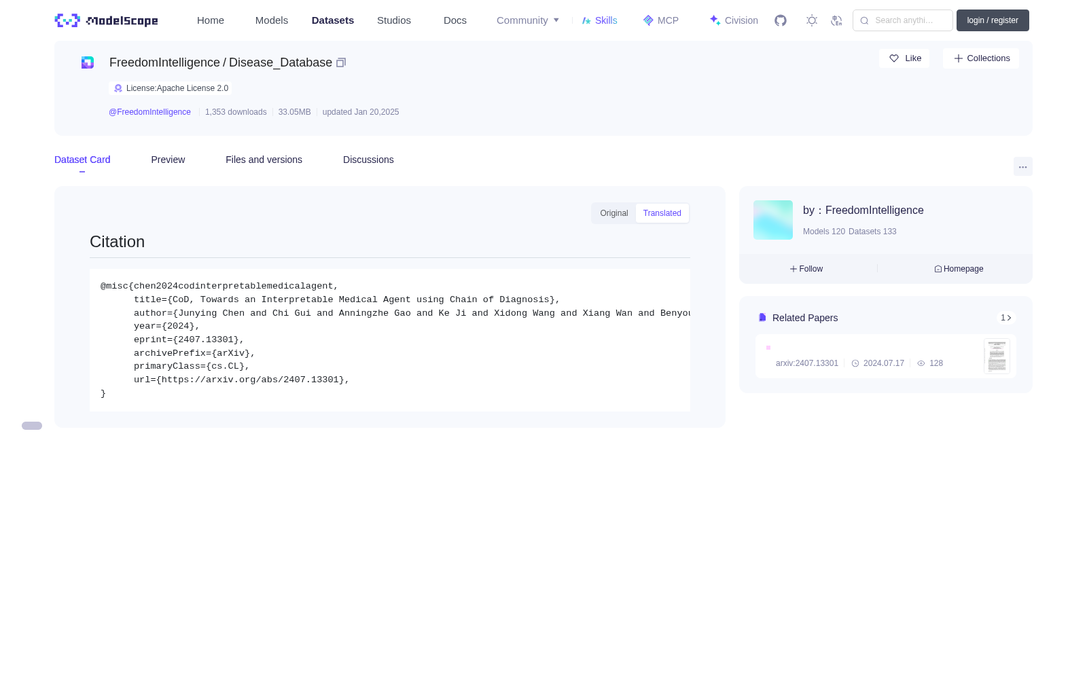1087x679 pixels.
Task: Click the FreedomIntelligence organization avatar
Action: 773,220
